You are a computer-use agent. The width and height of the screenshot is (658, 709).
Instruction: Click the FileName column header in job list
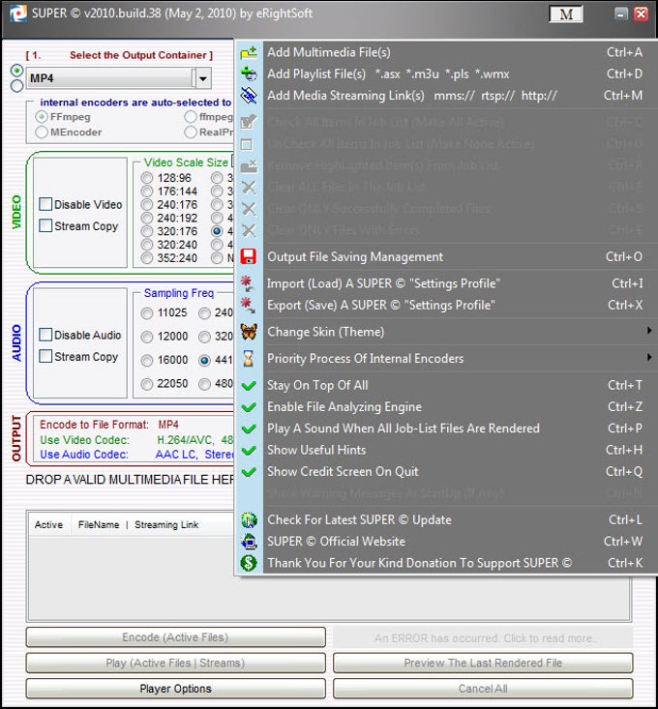99,525
